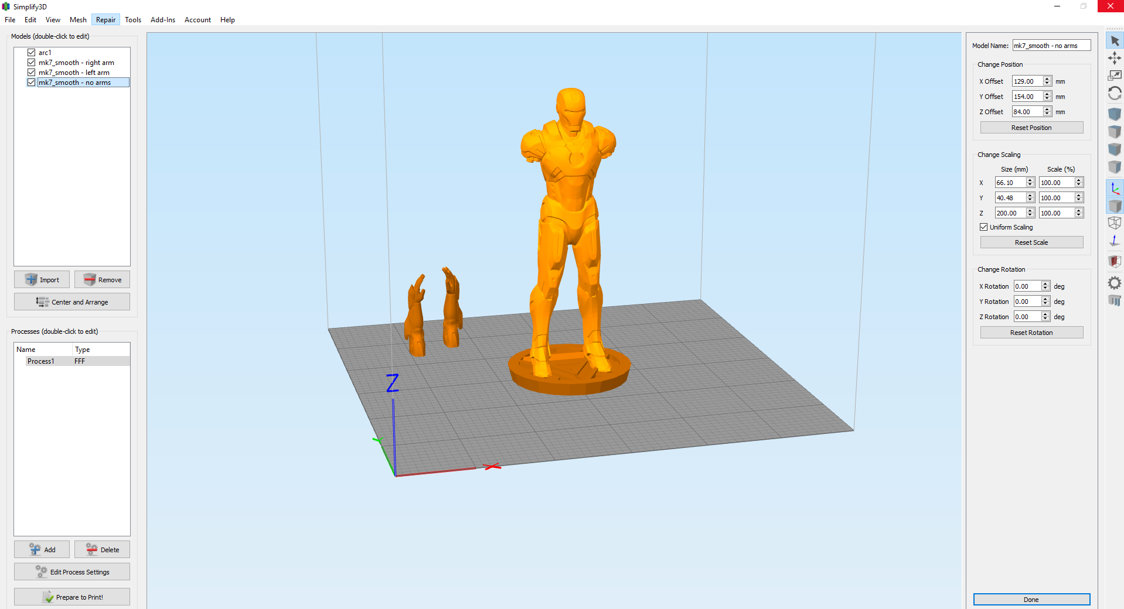Pick the rotate view tool
The height and width of the screenshot is (609, 1124).
[x=1115, y=94]
